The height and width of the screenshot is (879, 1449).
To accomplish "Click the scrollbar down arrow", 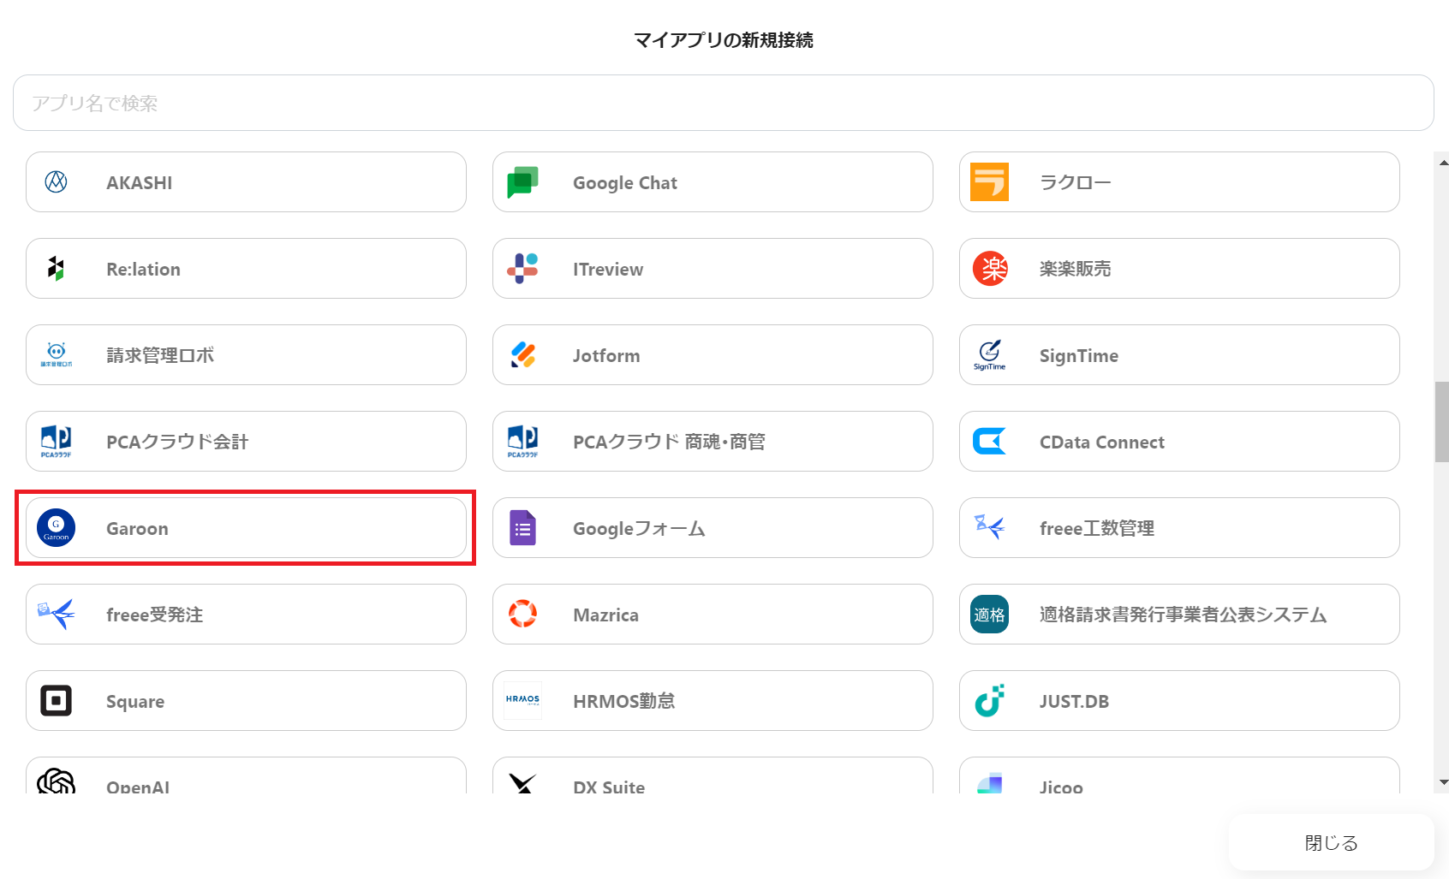I will pos(1444,782).
